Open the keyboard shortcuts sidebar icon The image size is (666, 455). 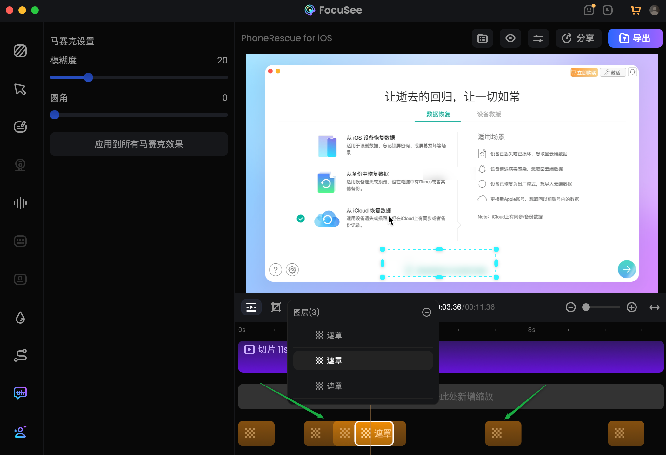pos(20,241)
